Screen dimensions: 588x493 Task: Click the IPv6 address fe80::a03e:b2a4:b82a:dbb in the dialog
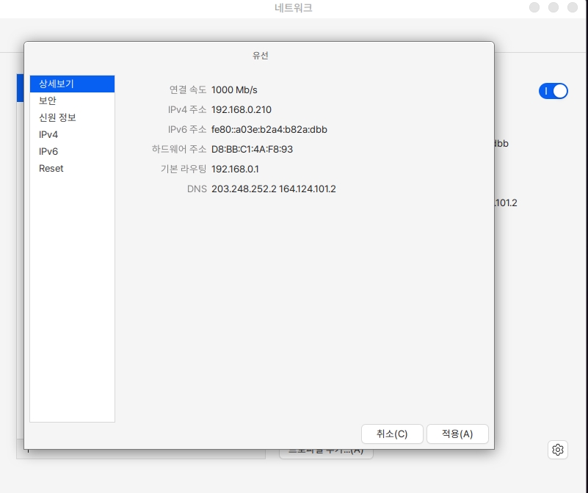coord(269,129)
